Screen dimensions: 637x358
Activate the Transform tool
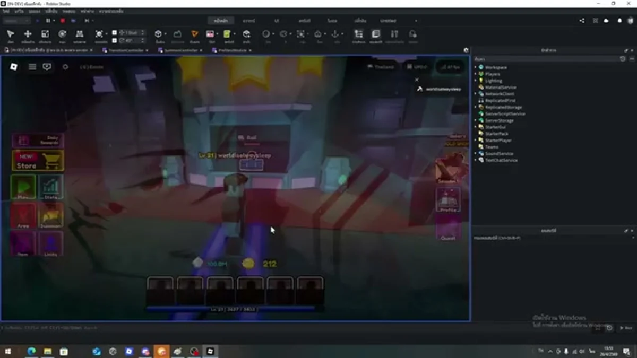(x=80, y=34)
